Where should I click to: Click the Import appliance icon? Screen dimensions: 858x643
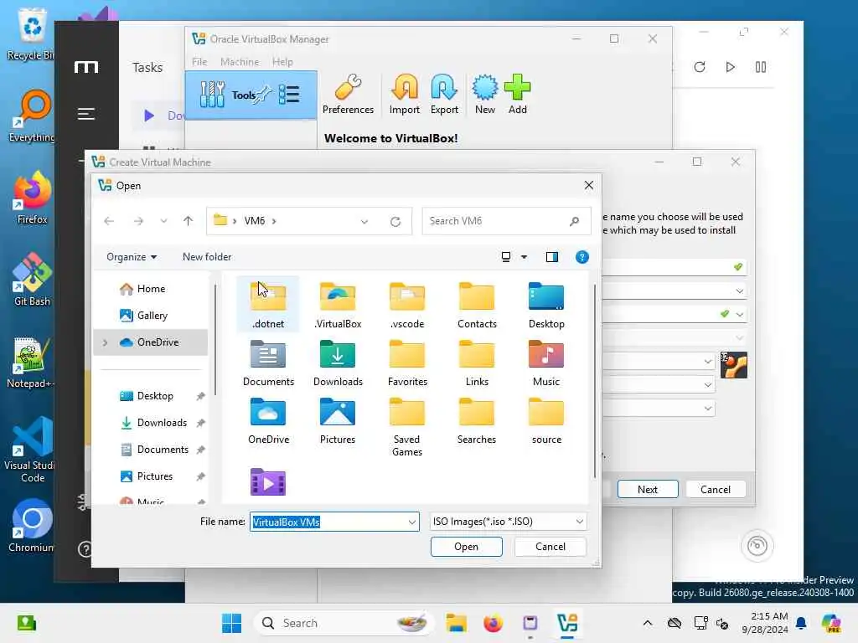[405, 94]
